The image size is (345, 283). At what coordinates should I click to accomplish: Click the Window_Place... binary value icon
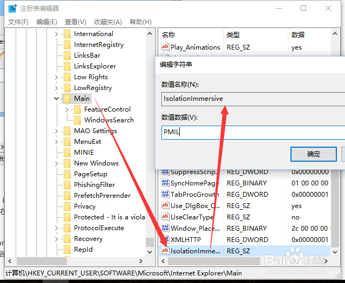coord(165,228)
